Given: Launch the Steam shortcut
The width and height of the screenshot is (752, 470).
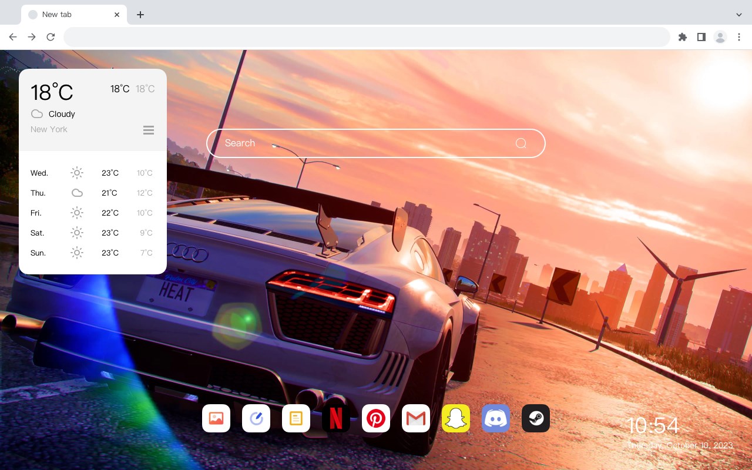Looking at the screenshot, I should click(x=536, y=418).
